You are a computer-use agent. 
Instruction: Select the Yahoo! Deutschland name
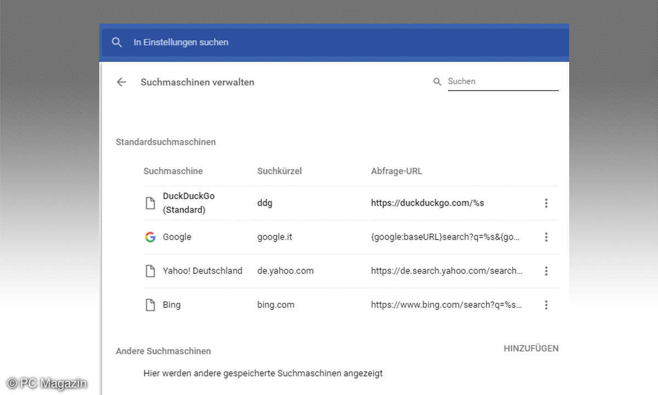202,271
